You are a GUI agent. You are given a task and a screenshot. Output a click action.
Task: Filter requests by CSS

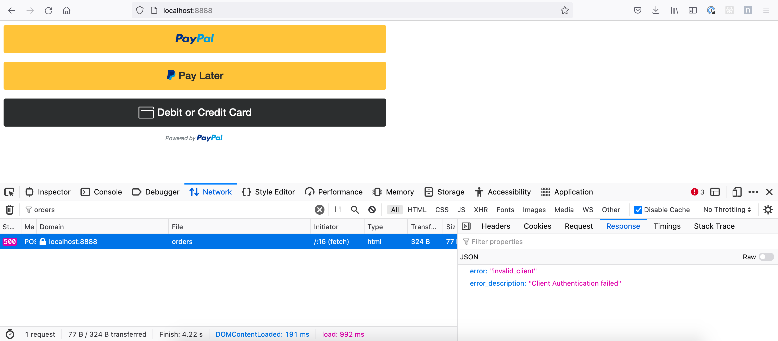tap(442, 210)
